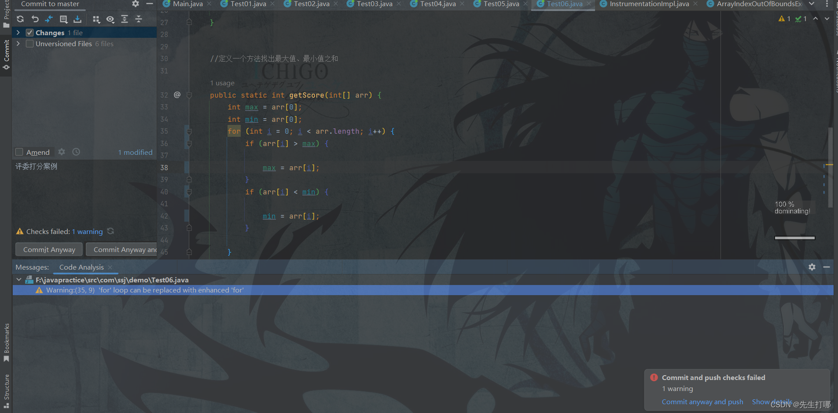The height and width of the screenshot is (413, 838).
Task: Check the Unversioned Files checkbox
Action: [x=30, y=44]
